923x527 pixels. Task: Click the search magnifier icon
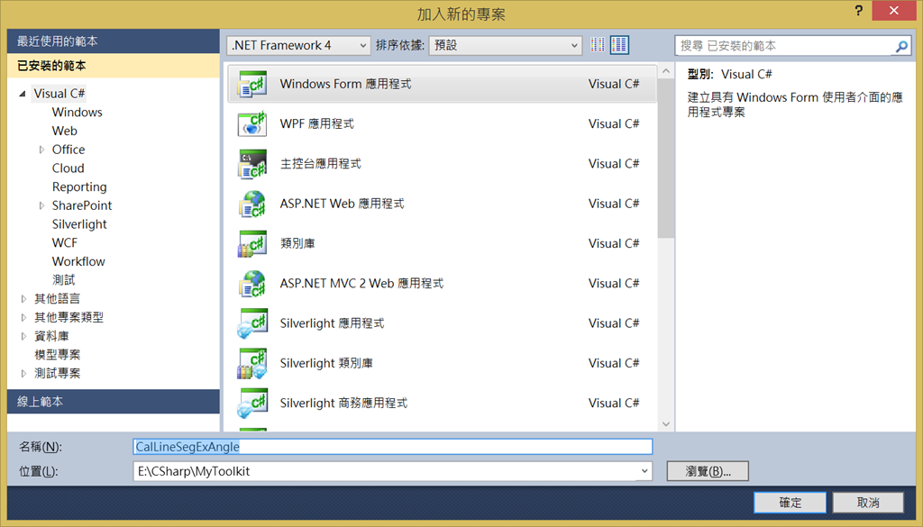[x=901, y=46]
